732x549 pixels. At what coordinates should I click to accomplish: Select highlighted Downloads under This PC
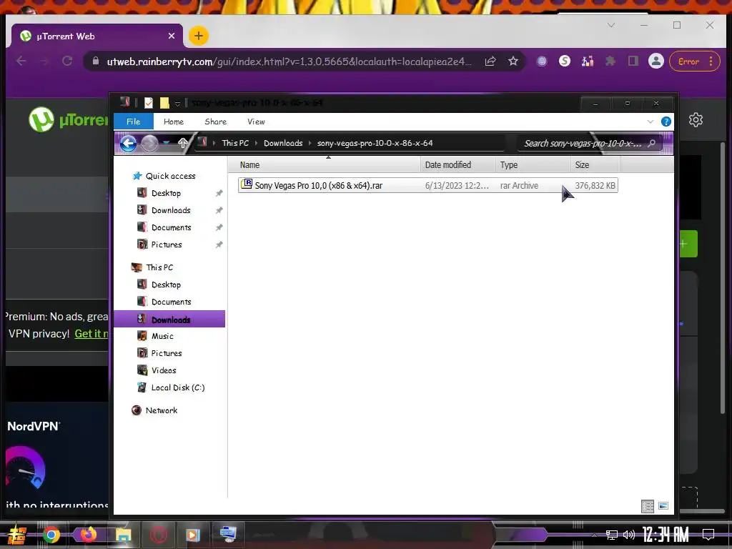[x=169, y=320]
